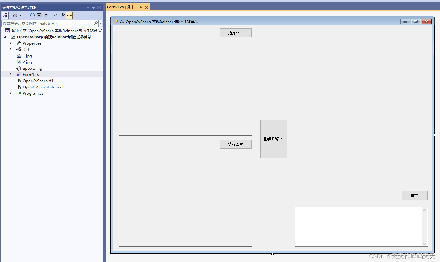Click the designed form's title bar icon
Screen dimensions: 440x262
(116, 22)
